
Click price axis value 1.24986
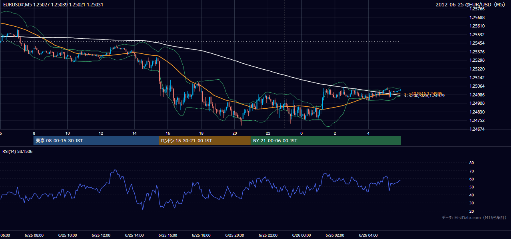[477, 95]
